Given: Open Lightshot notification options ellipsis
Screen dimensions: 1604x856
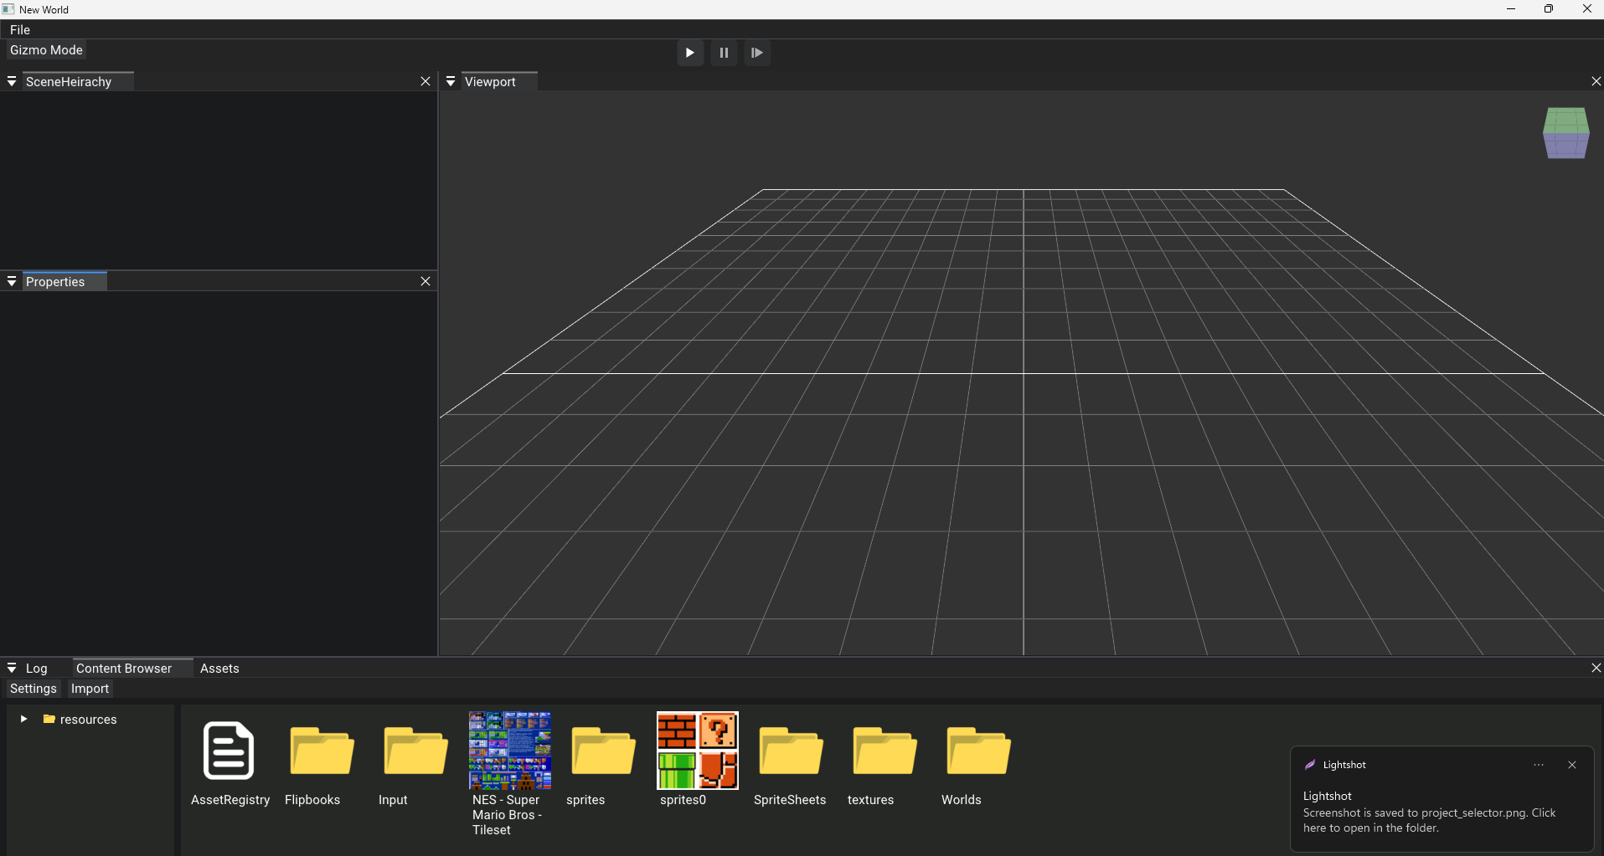Looking at the screenshot, I should click(1539, 765).
